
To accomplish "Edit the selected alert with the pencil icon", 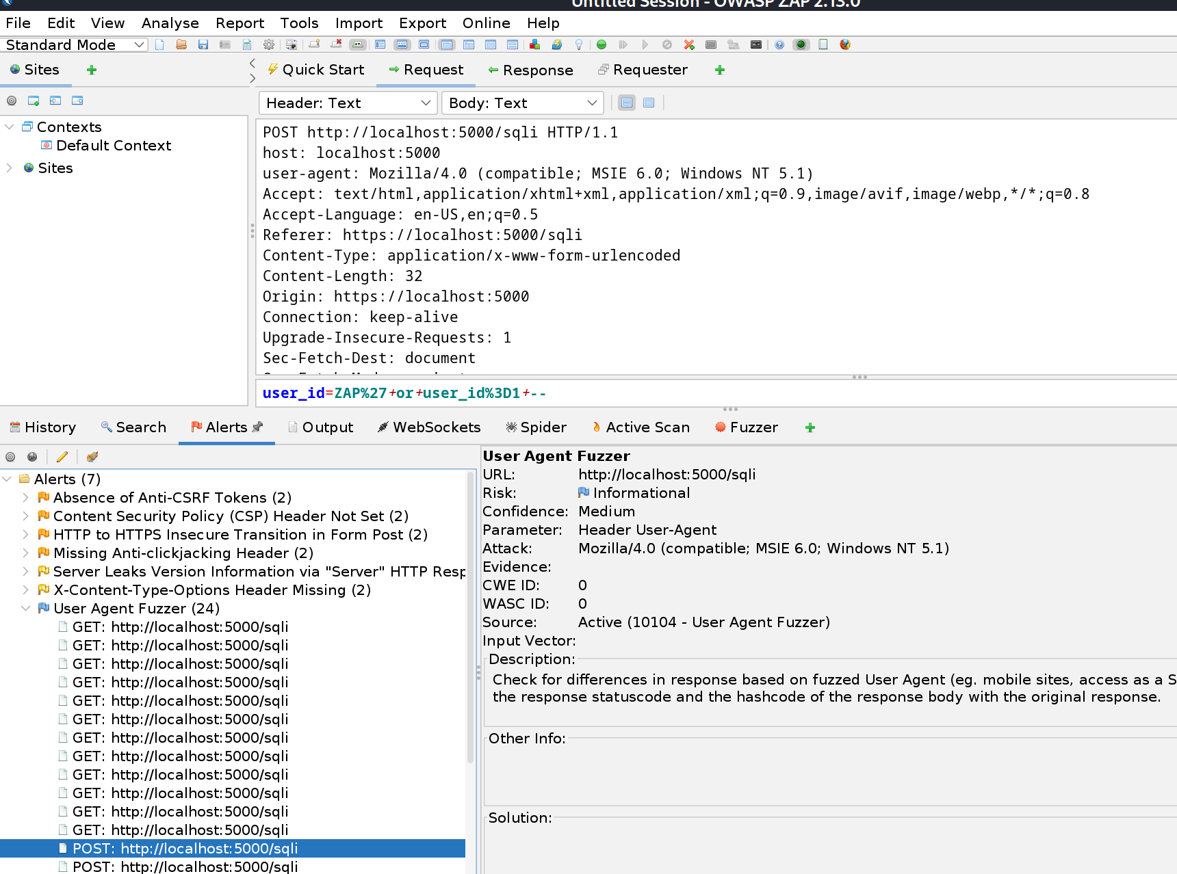I will [62, 457].
